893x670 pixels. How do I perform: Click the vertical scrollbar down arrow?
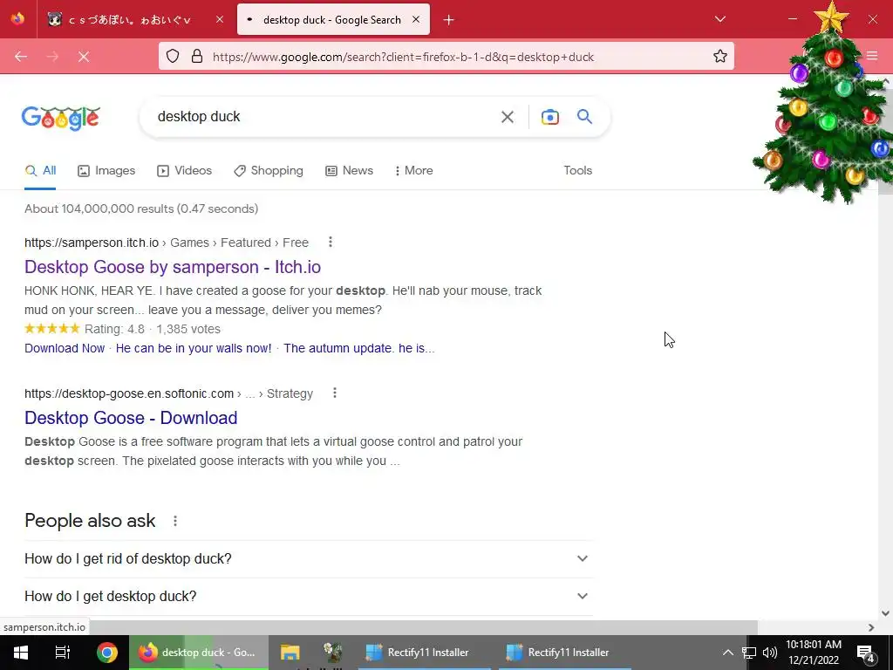pyautogui.click(x=885, y=613)
